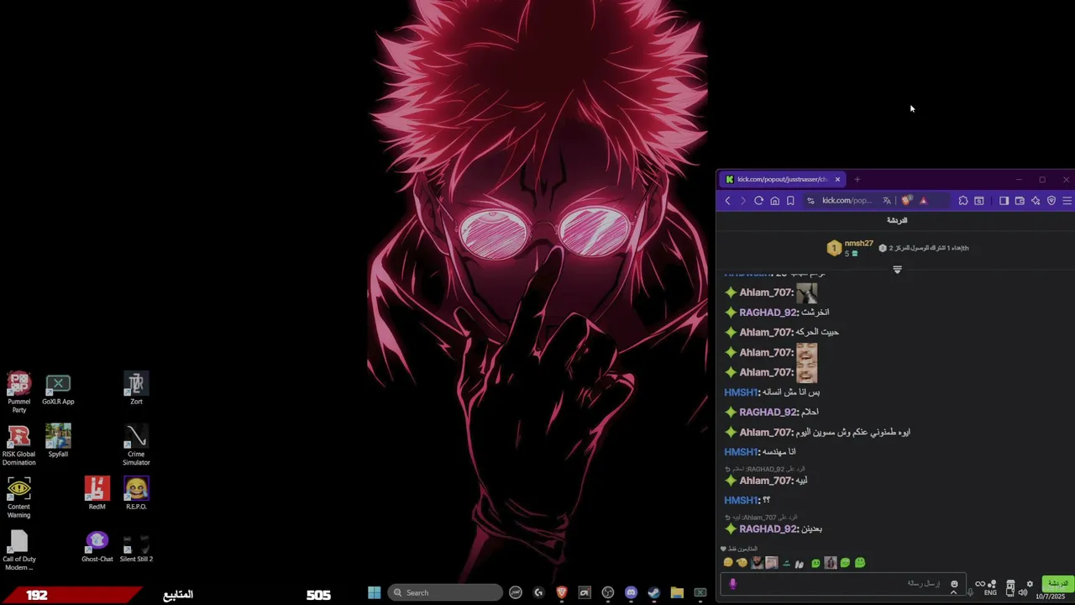Click username RAGHAD_92 saying احلام
This screenshot has width=1075, height=605.
(x=768, y=413)
